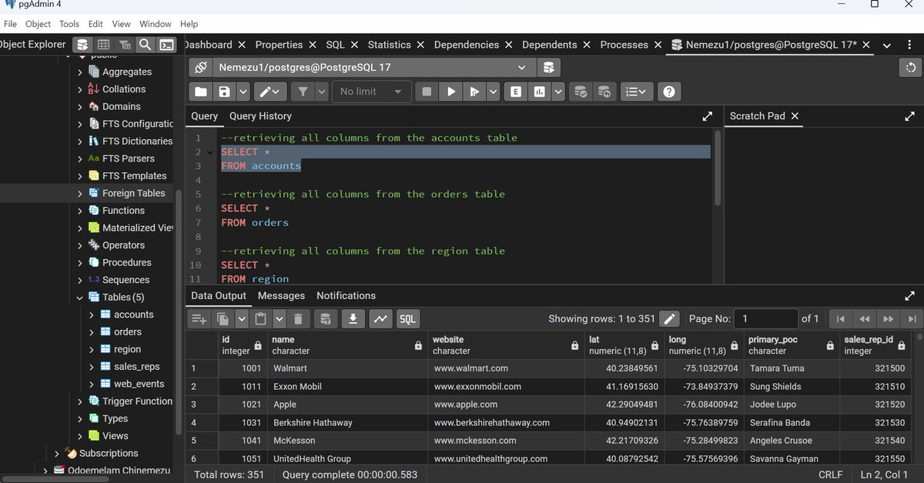The width and height of the screenshot is (924, 483).
Task: Open the tab overflow chevron in tab bar
Action: 887,45
